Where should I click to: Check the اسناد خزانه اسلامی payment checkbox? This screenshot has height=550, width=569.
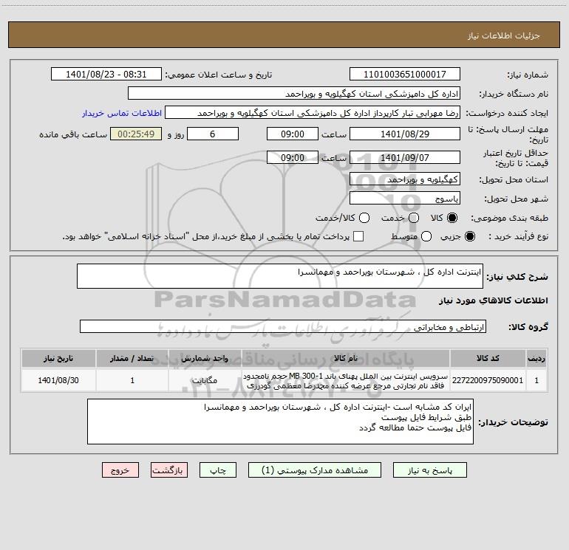(358, 236)
